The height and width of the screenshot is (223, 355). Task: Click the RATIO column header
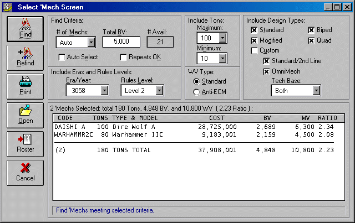(x=327, y=118)
